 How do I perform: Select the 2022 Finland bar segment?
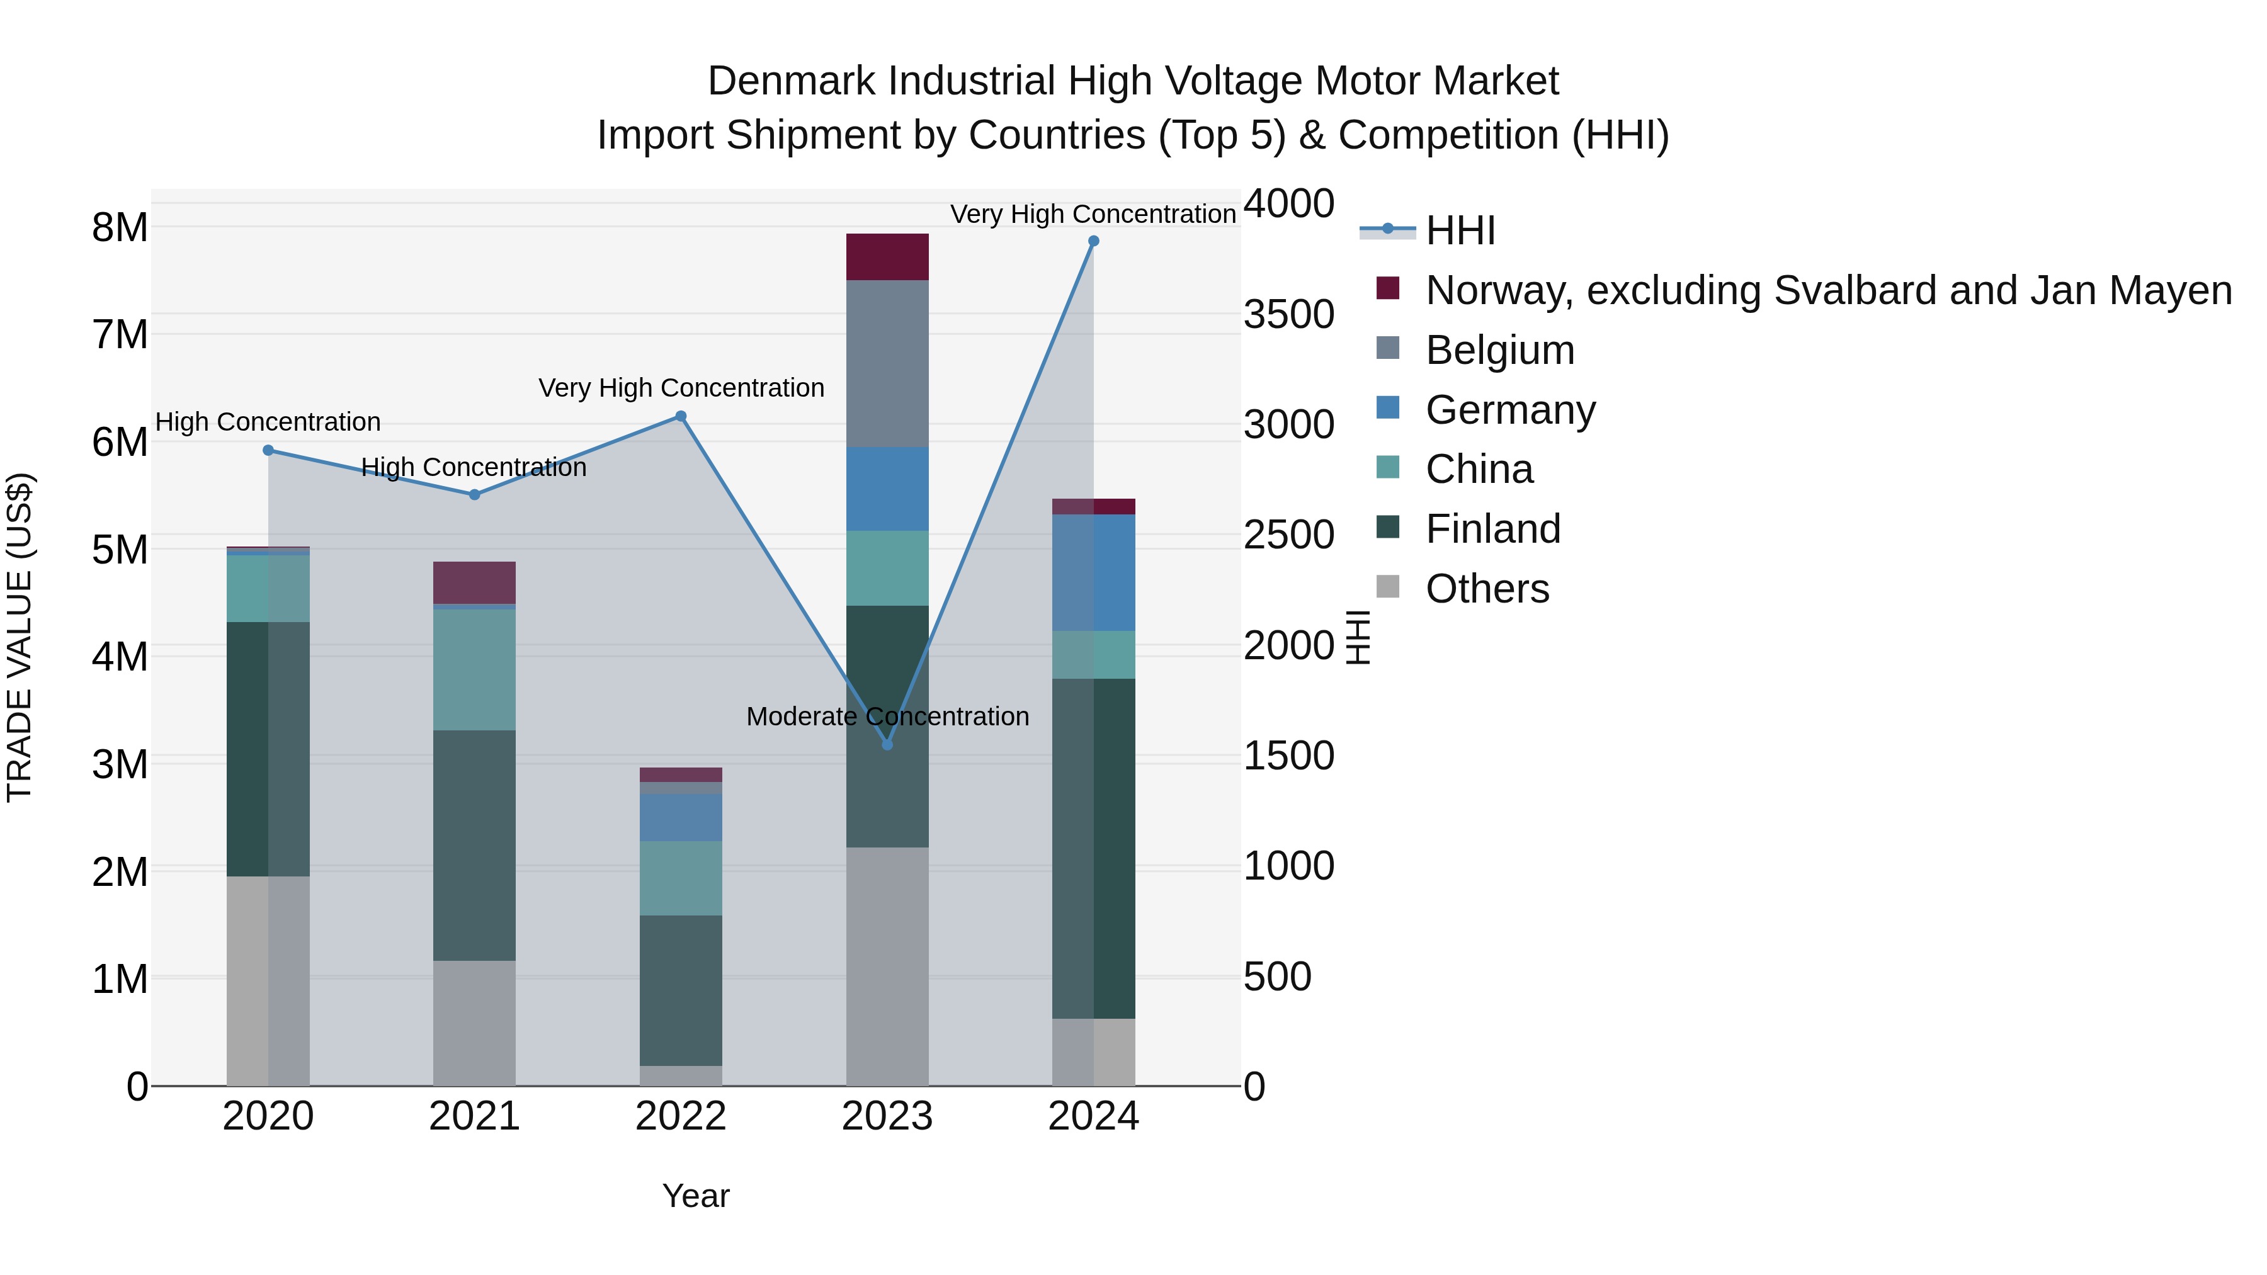[x=681, y=991]
